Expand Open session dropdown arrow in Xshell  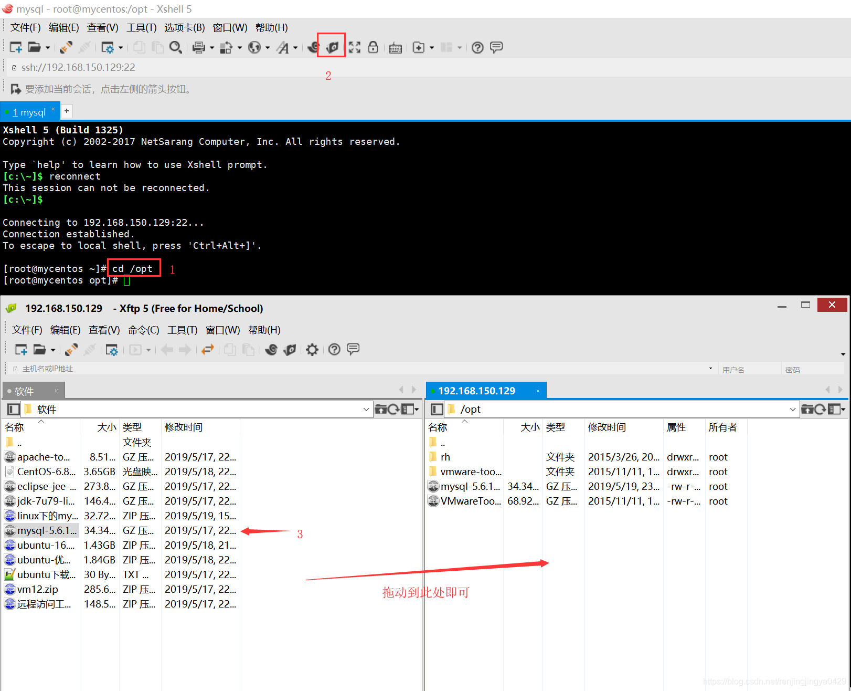[48, 48]
